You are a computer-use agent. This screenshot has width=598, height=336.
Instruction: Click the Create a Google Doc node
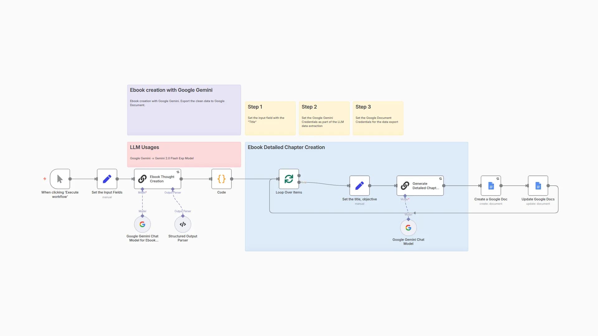[x=491, y=186]
